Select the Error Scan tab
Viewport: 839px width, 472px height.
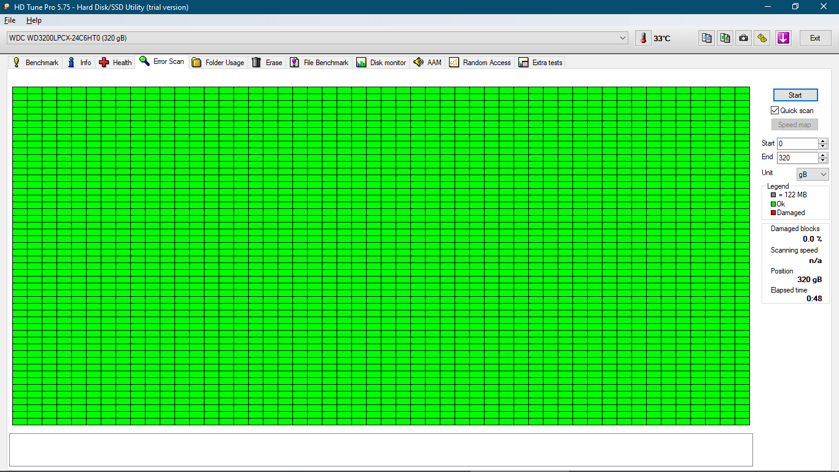tap(162, 61)
